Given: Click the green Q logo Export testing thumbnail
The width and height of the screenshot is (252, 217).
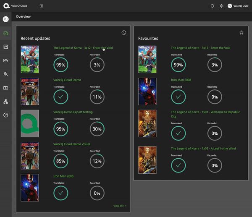Looking at the screenshot, I should 30,123.
